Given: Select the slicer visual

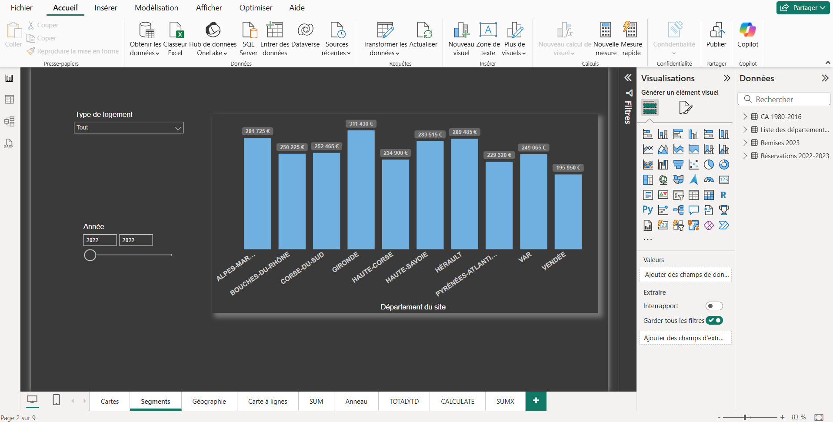Looking at the screenshot, I should coord(678,195).
